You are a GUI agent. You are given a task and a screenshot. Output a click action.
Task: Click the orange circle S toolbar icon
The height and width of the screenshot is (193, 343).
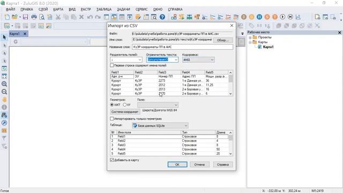(267, 17)
